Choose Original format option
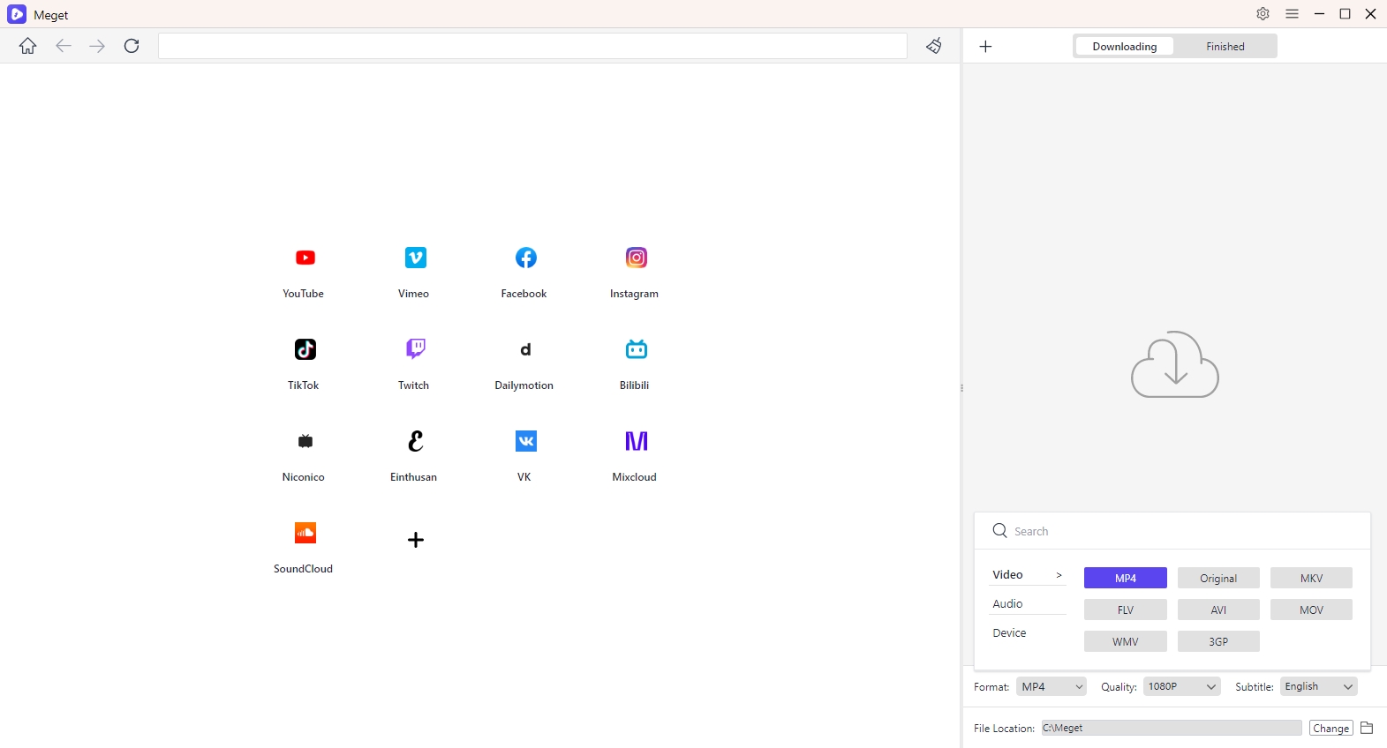Screen dimensions: 1387x748 [x=1218, y=578]
